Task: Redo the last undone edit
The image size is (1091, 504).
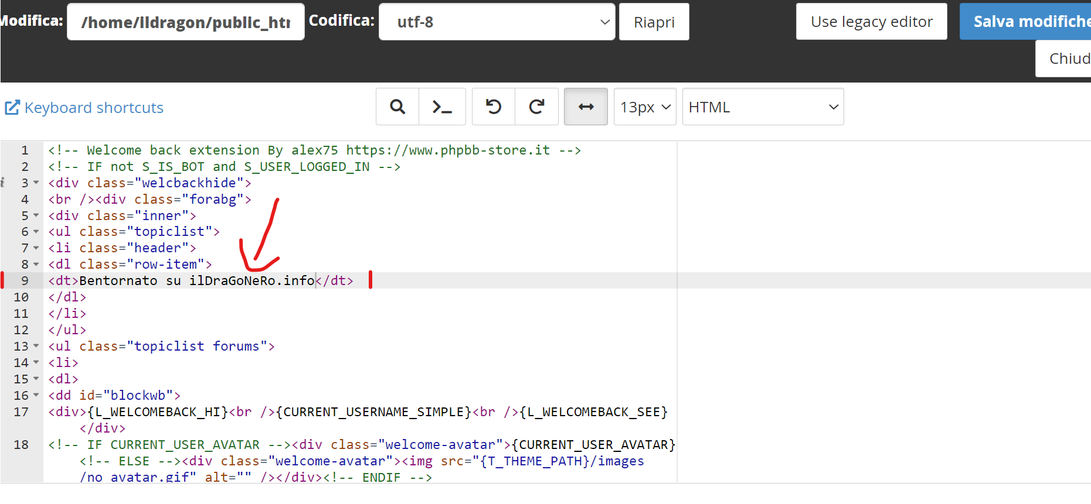Action: [x=536, y=107]
